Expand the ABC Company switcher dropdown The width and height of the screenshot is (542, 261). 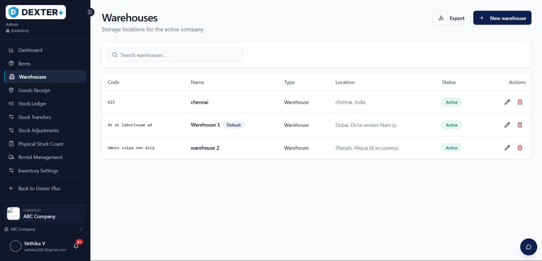coord(43,229)
